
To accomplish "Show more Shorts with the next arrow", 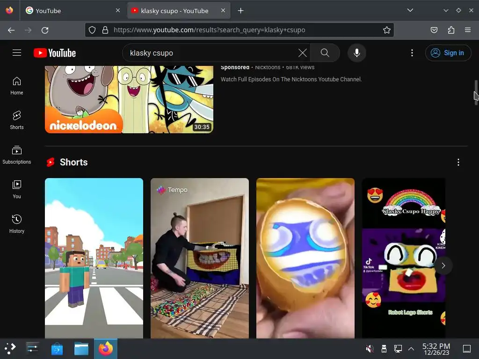I will 443,266.
